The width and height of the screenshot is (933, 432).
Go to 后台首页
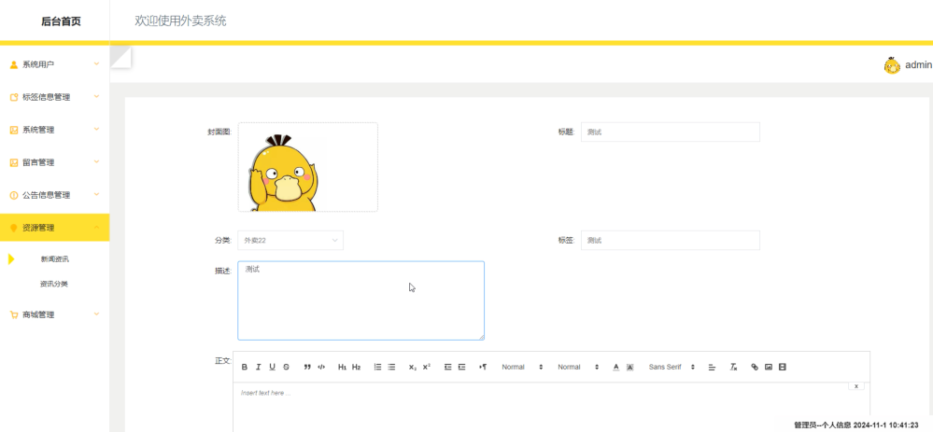(61, 21)
